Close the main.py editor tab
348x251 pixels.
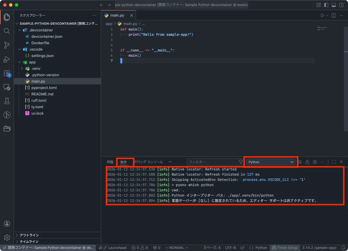(x=131, y=15)
